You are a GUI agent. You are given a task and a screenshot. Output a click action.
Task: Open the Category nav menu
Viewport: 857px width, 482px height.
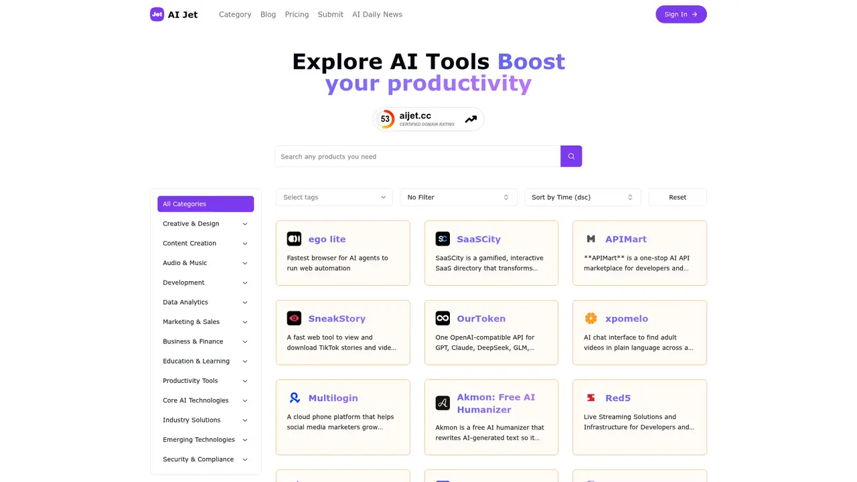coord(235,15)
